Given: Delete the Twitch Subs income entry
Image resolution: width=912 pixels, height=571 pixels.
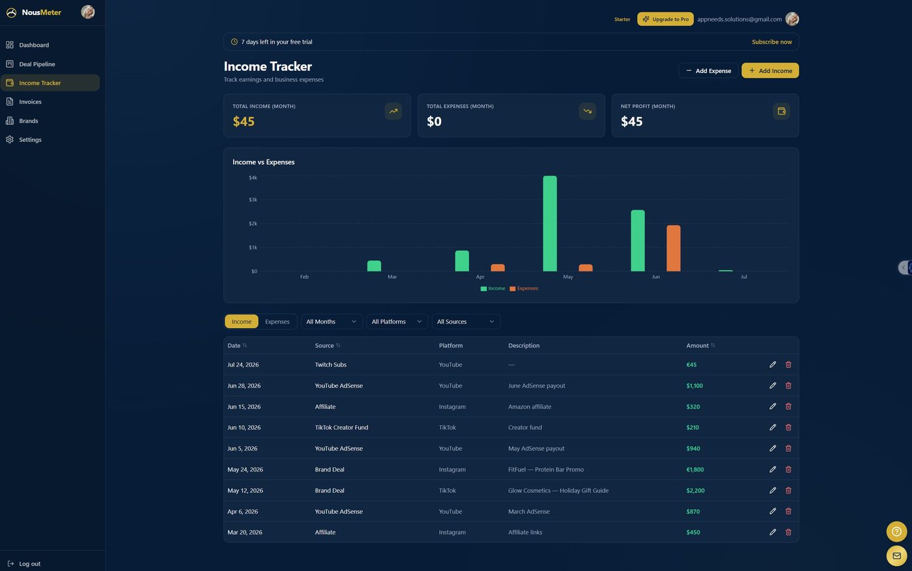Looking at the screenshot, I should coord(788,365).
